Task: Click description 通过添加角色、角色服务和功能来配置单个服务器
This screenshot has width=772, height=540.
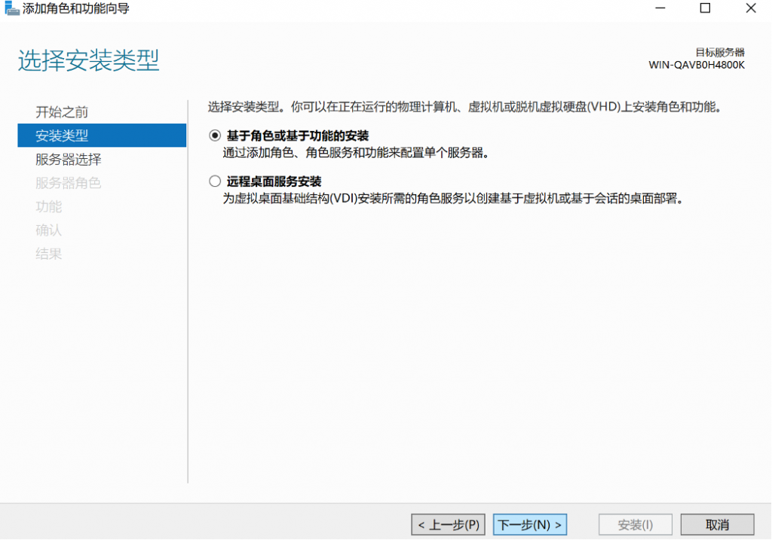Action: (356, 153)
